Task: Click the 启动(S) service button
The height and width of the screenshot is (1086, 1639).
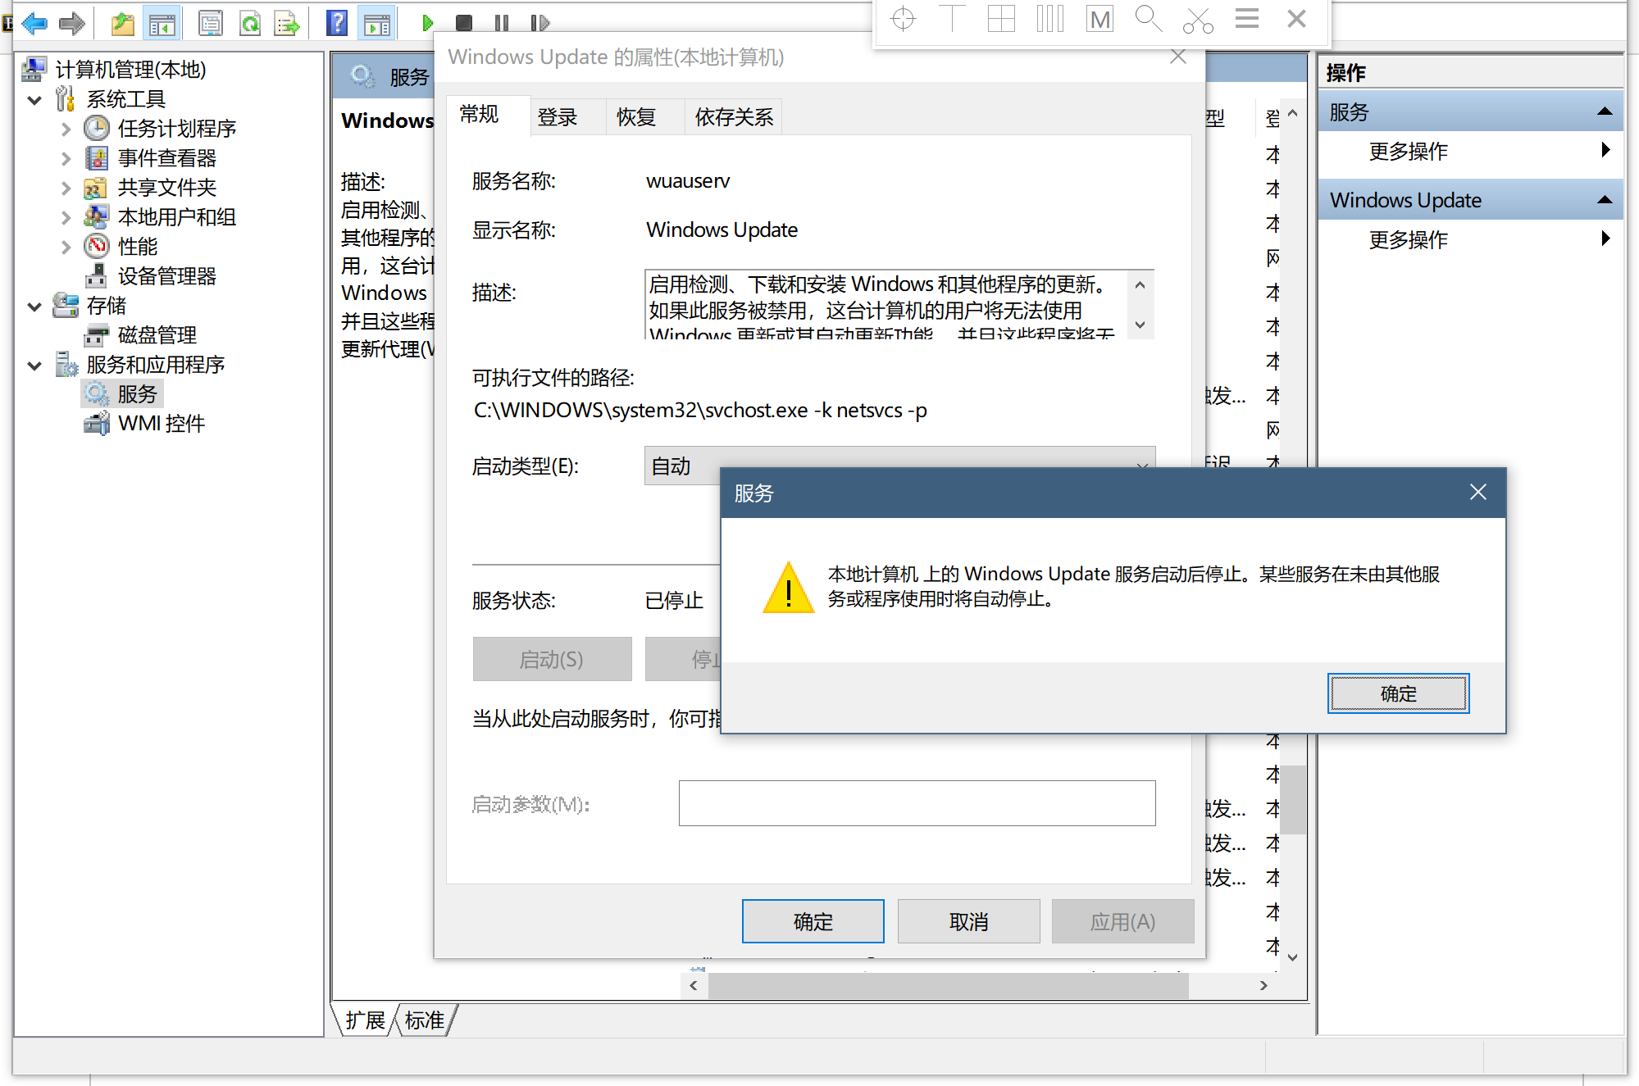Action: [x=552, y=659]
